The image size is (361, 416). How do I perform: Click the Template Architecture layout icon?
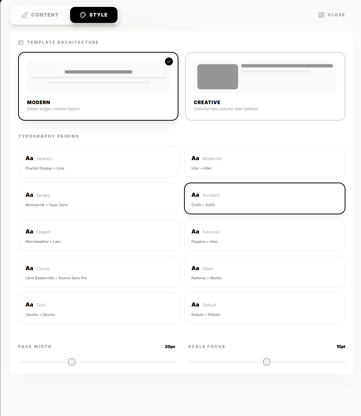pos(21,43)
